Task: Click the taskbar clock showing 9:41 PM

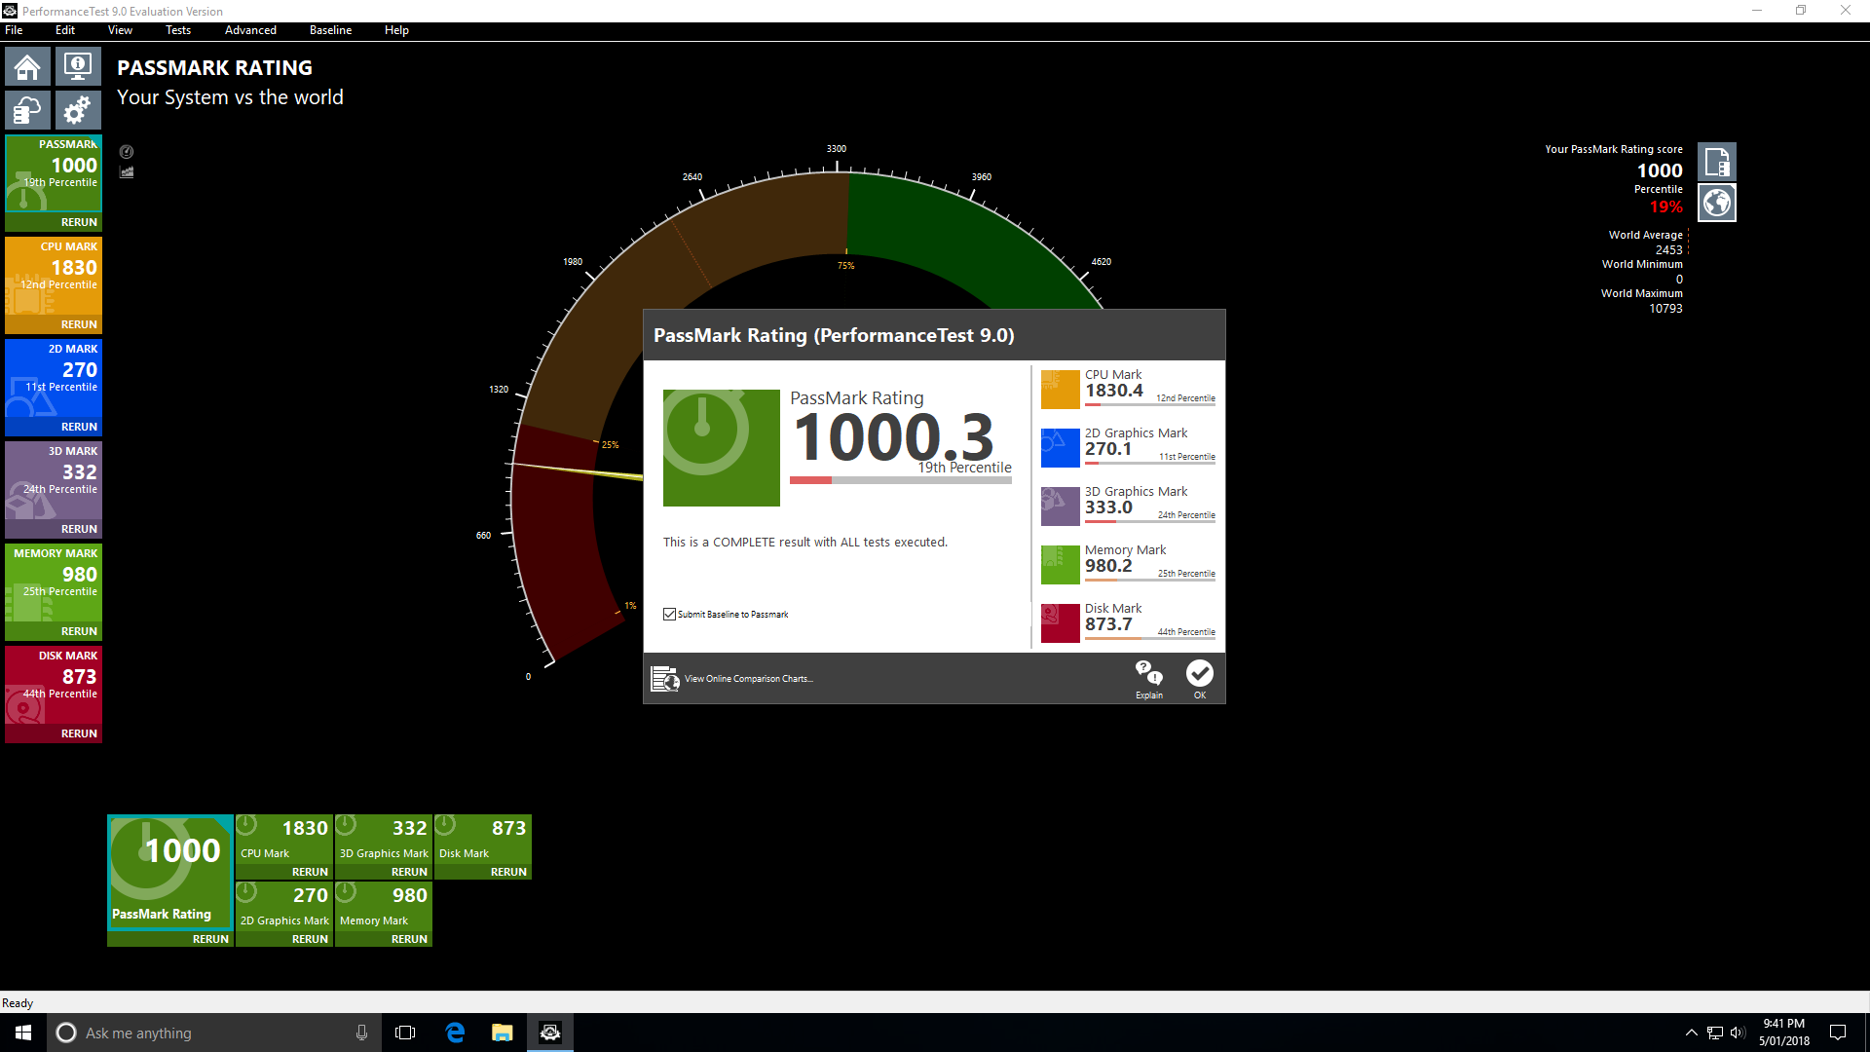Action: (1784, 1033)
